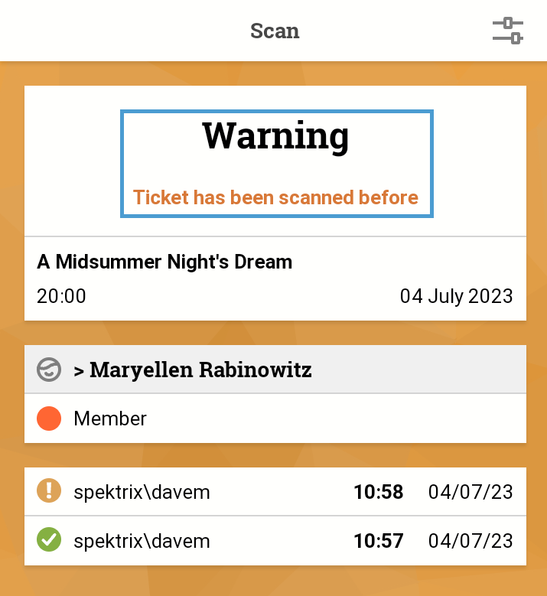Image resolution: width=547 pixels, height=596 pixels.
Task: Click the Ticket has been scanned before message
Action: 275,197
